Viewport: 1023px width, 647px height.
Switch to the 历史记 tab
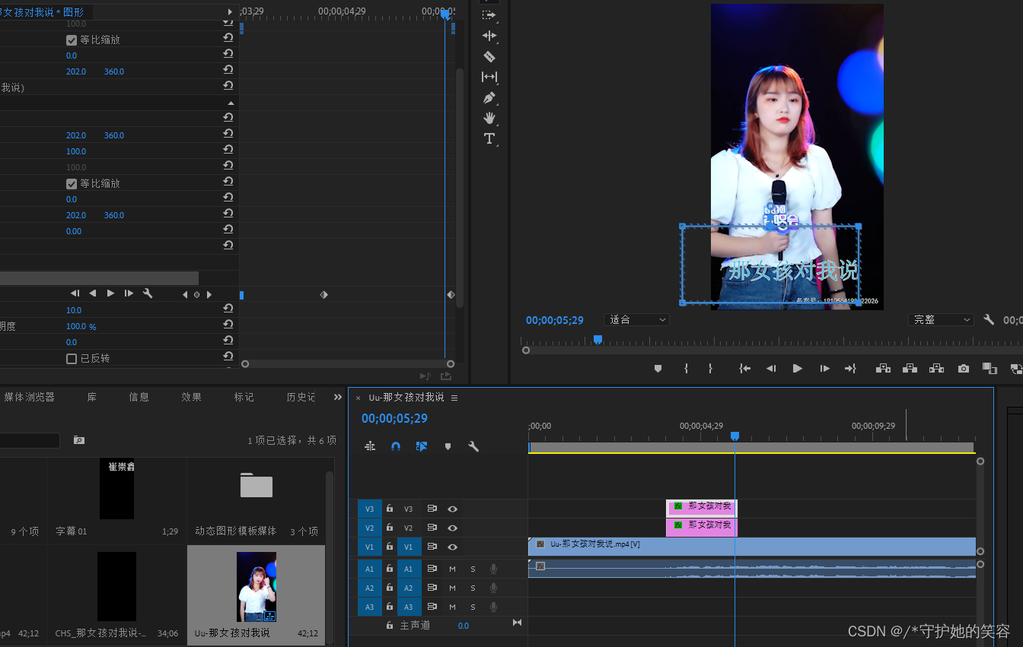(301, 397)
